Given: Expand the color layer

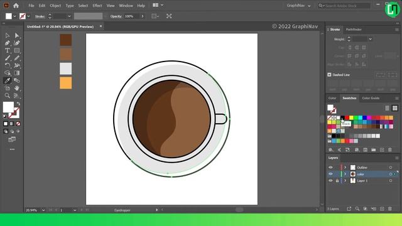Looking at the screenshot, I should (345, 174).
